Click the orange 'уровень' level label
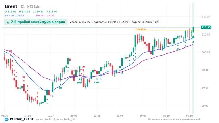 tap(141, 29)
